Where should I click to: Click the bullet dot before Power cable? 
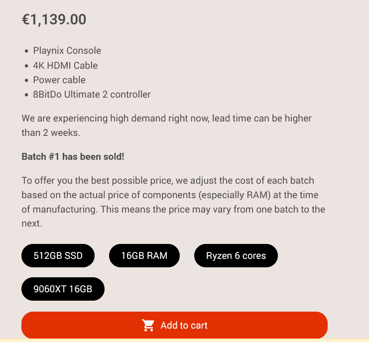coord(26,80)
